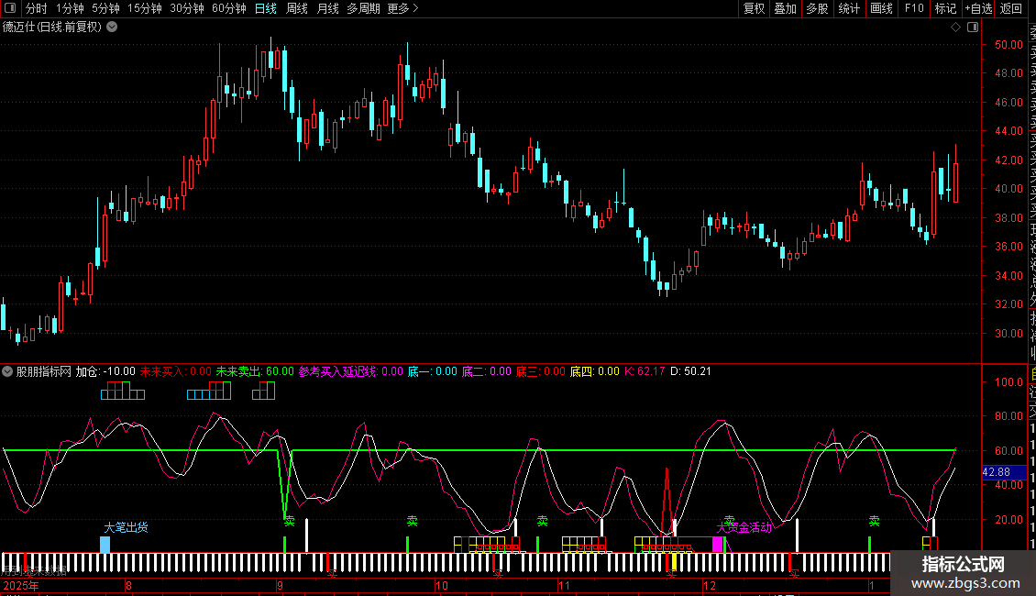Click the magenta 大资金活动 signal block
1036x596 pixels.
pyautogui.click(x=717, y=544)
